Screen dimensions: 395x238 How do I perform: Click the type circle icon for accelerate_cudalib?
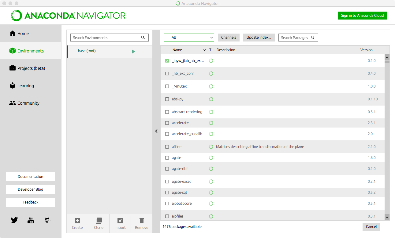pos(211,134)
